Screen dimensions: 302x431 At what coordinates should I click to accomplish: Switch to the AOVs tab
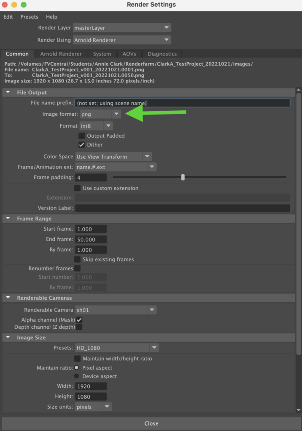pyautogui.click(x=129, y=54)
